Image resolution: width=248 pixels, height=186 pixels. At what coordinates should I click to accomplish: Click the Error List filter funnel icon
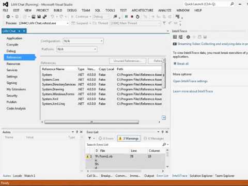(x=89, y=138)
